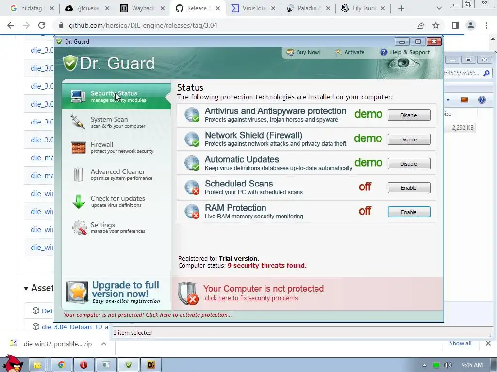Screen dimensions: 497x372
Task: Click the Antivirus and Antispyware globe icon
Action: tap(192, 114)
